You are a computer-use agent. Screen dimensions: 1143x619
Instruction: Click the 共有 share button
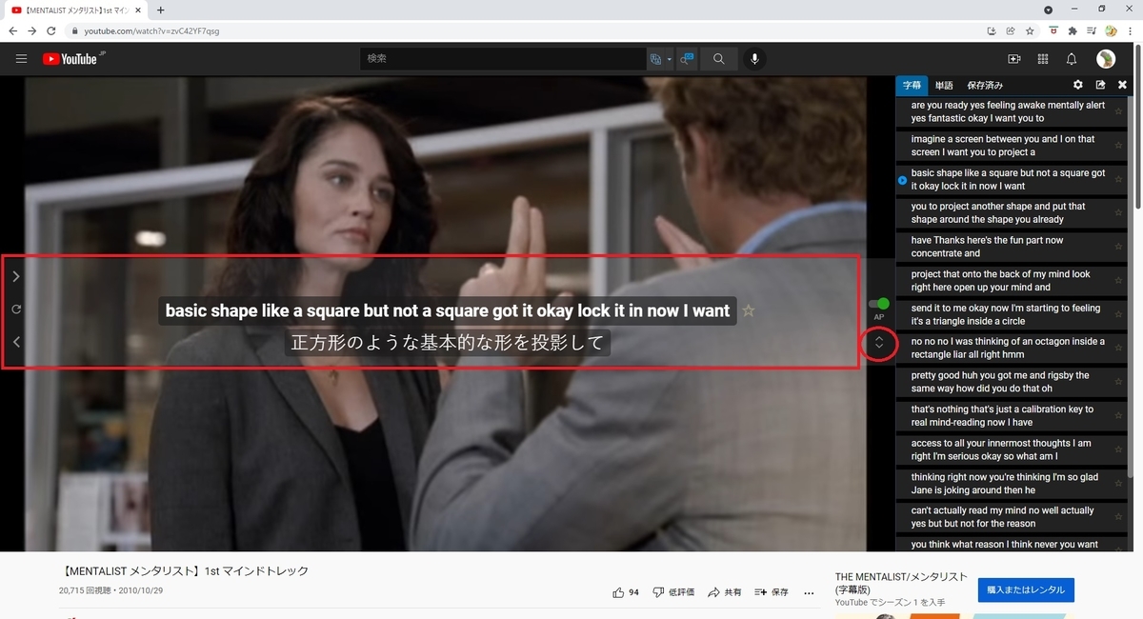tap(724, 592)
